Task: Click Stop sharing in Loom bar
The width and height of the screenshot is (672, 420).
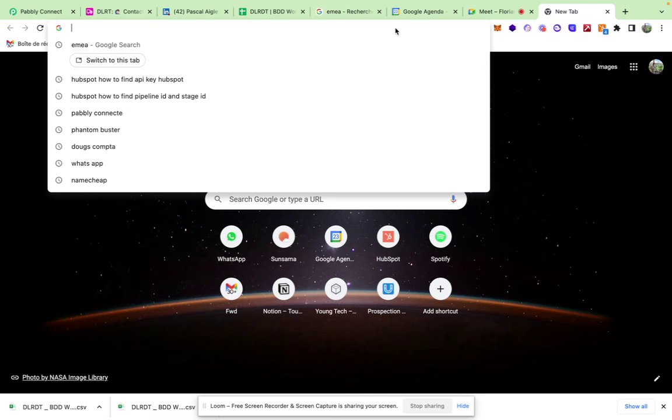Action: [x=427, y=406]
